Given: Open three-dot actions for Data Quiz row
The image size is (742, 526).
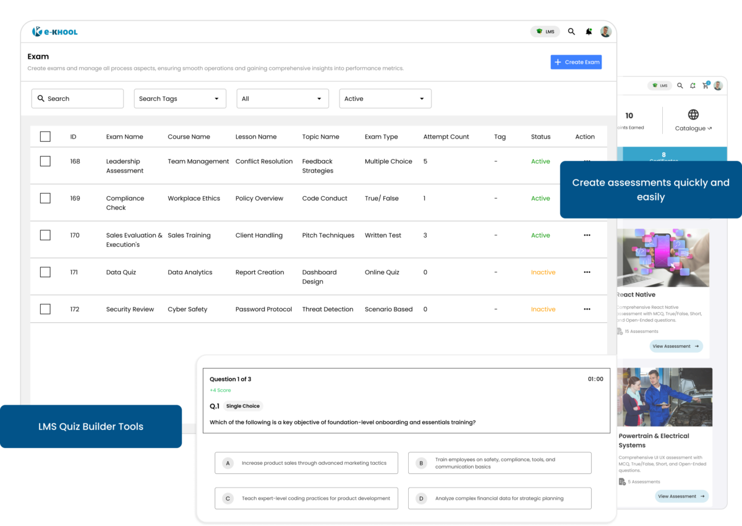Looking at the screenshot, I should pyautogui.click(x=587, y=272).
